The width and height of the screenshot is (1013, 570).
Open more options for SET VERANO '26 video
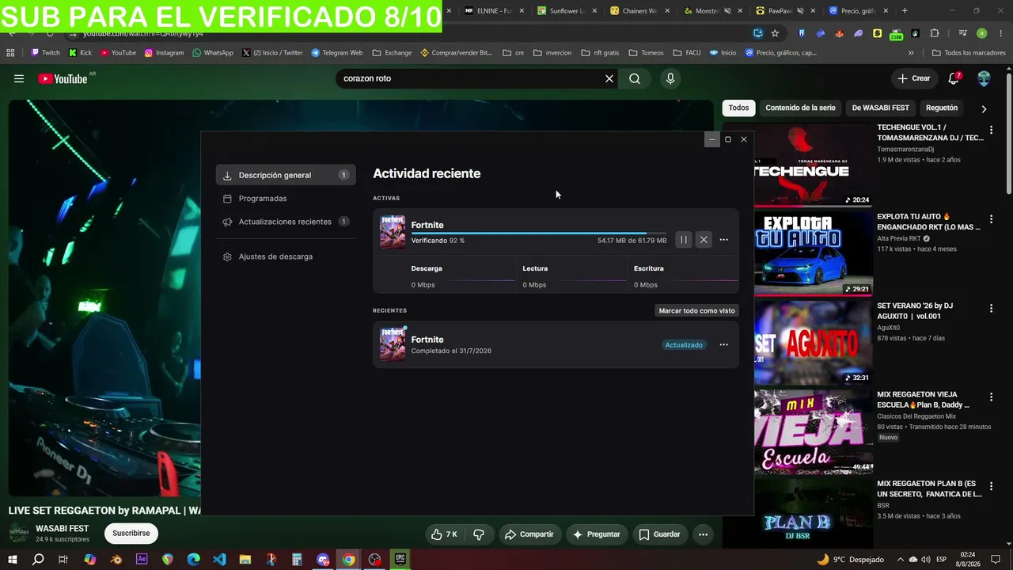tap(991, 308)
